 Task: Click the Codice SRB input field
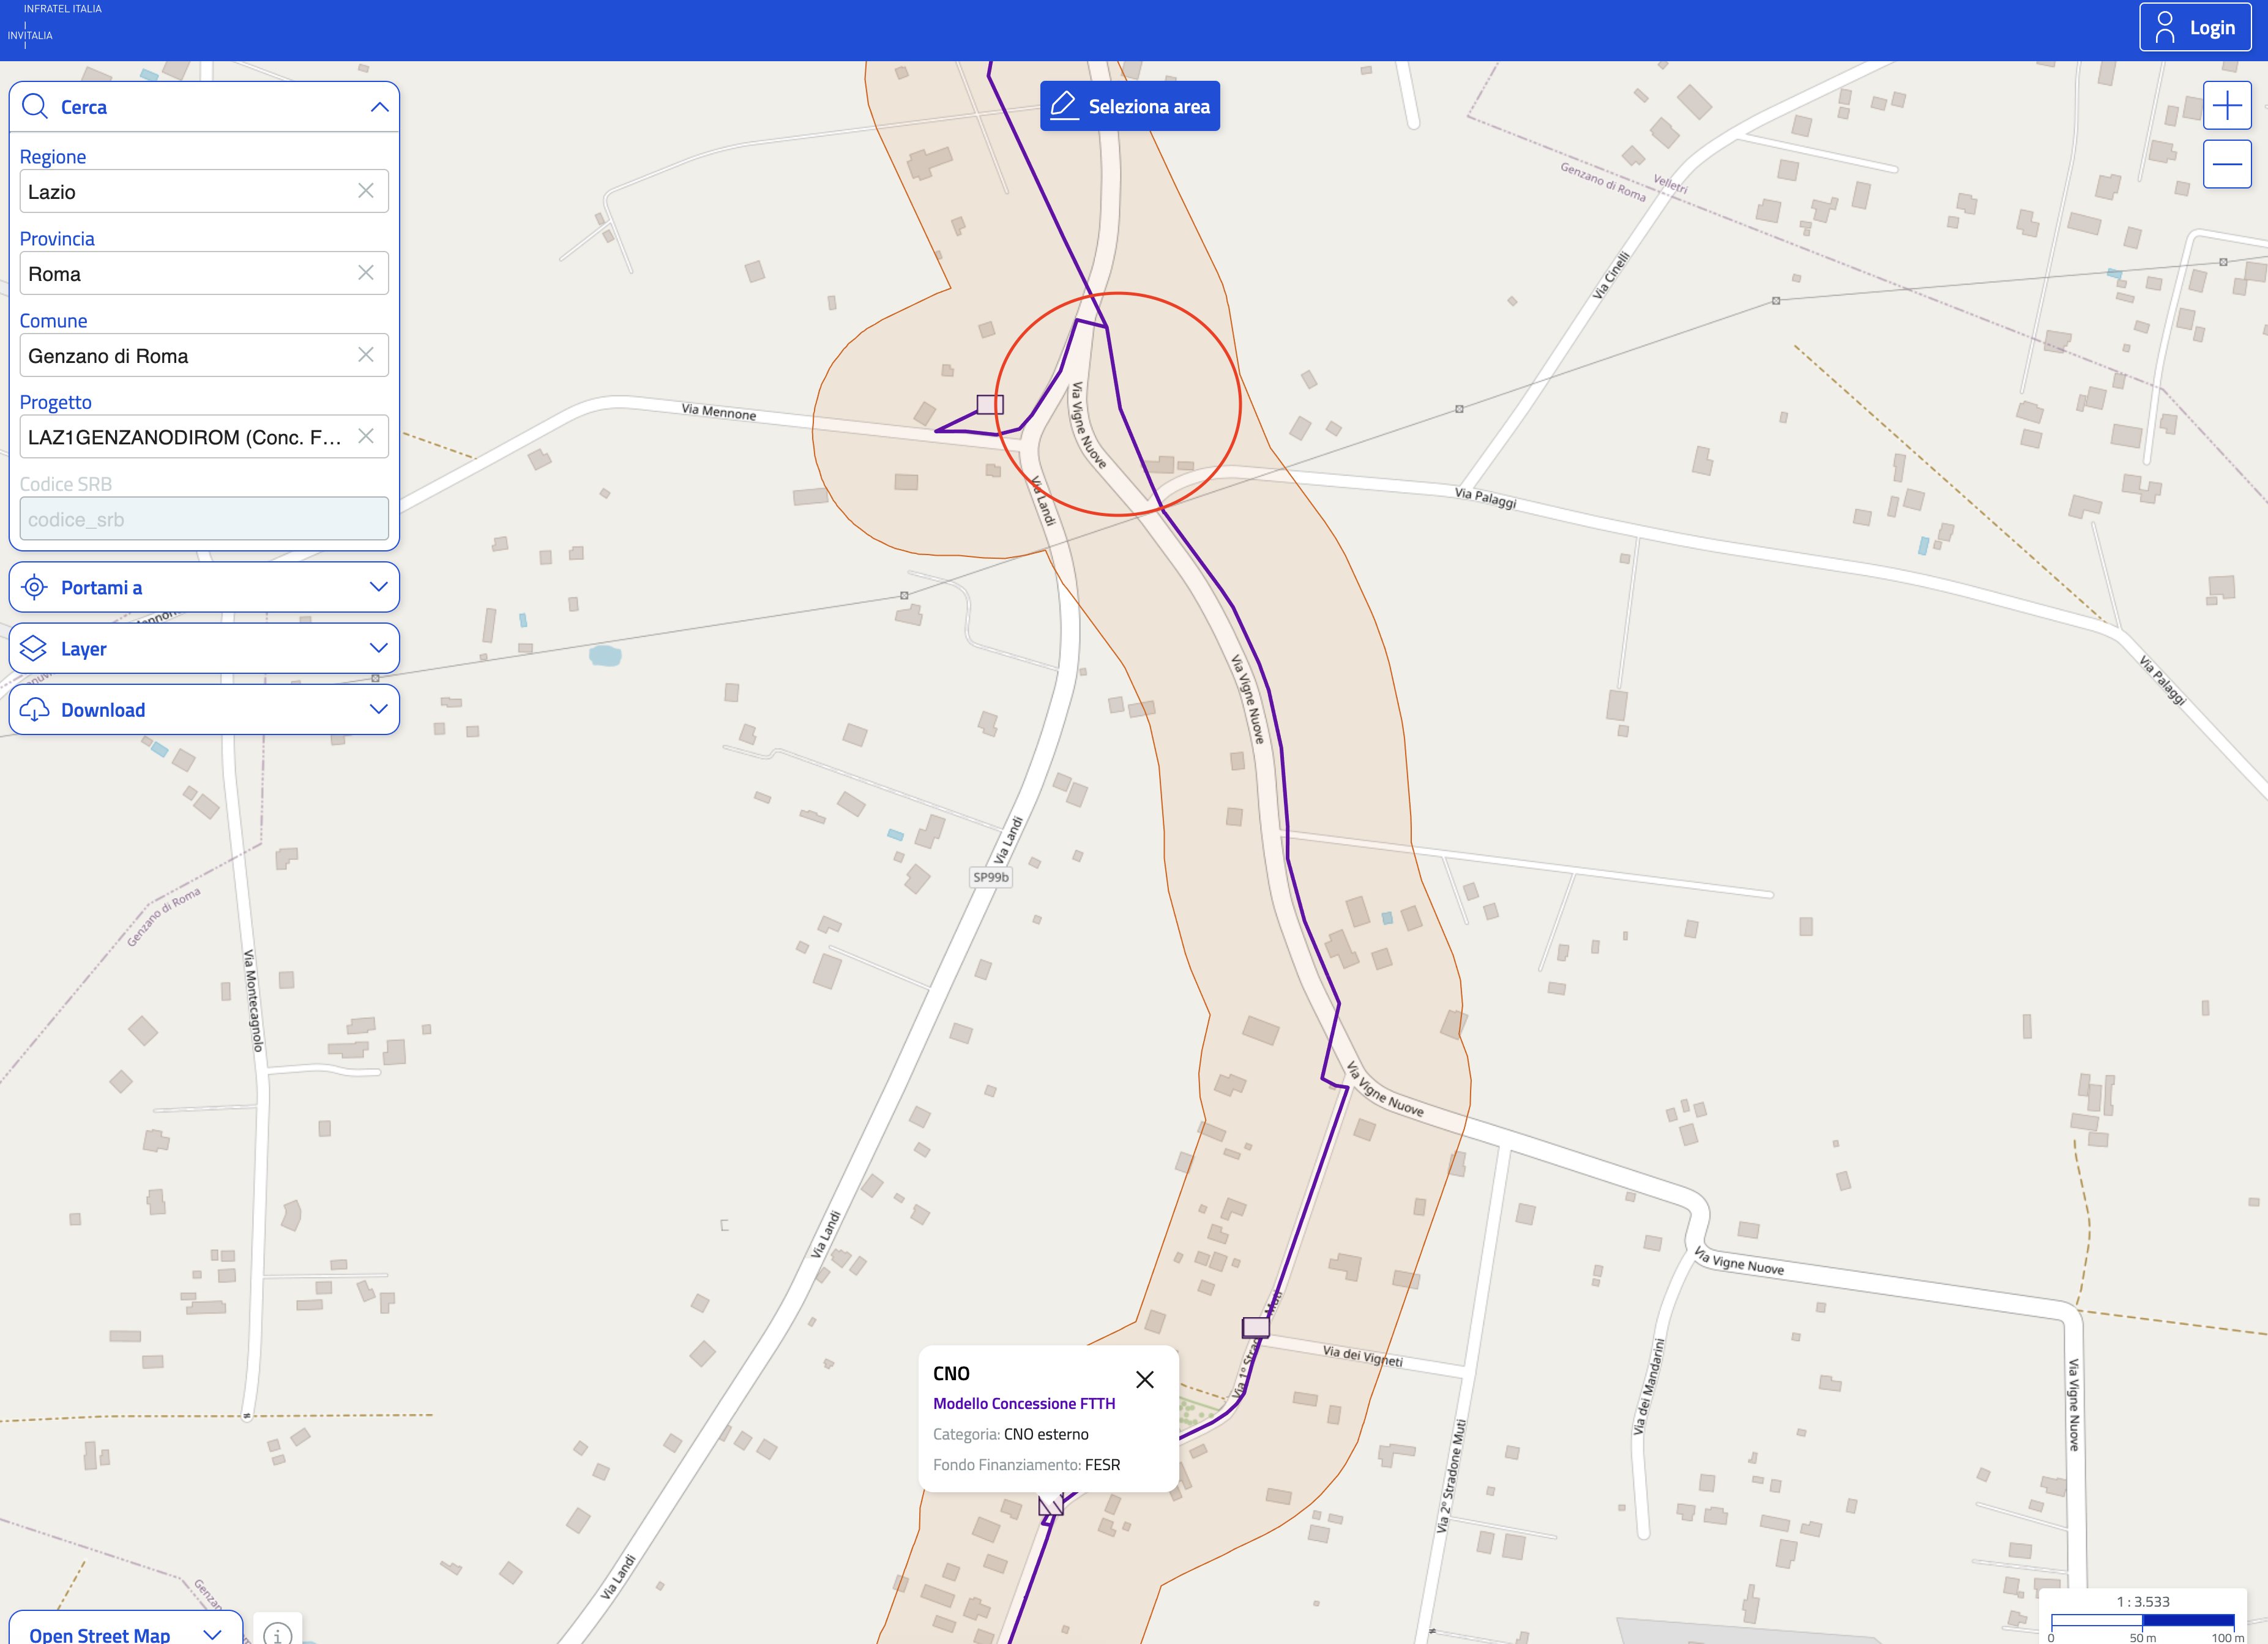coord(204,519)
